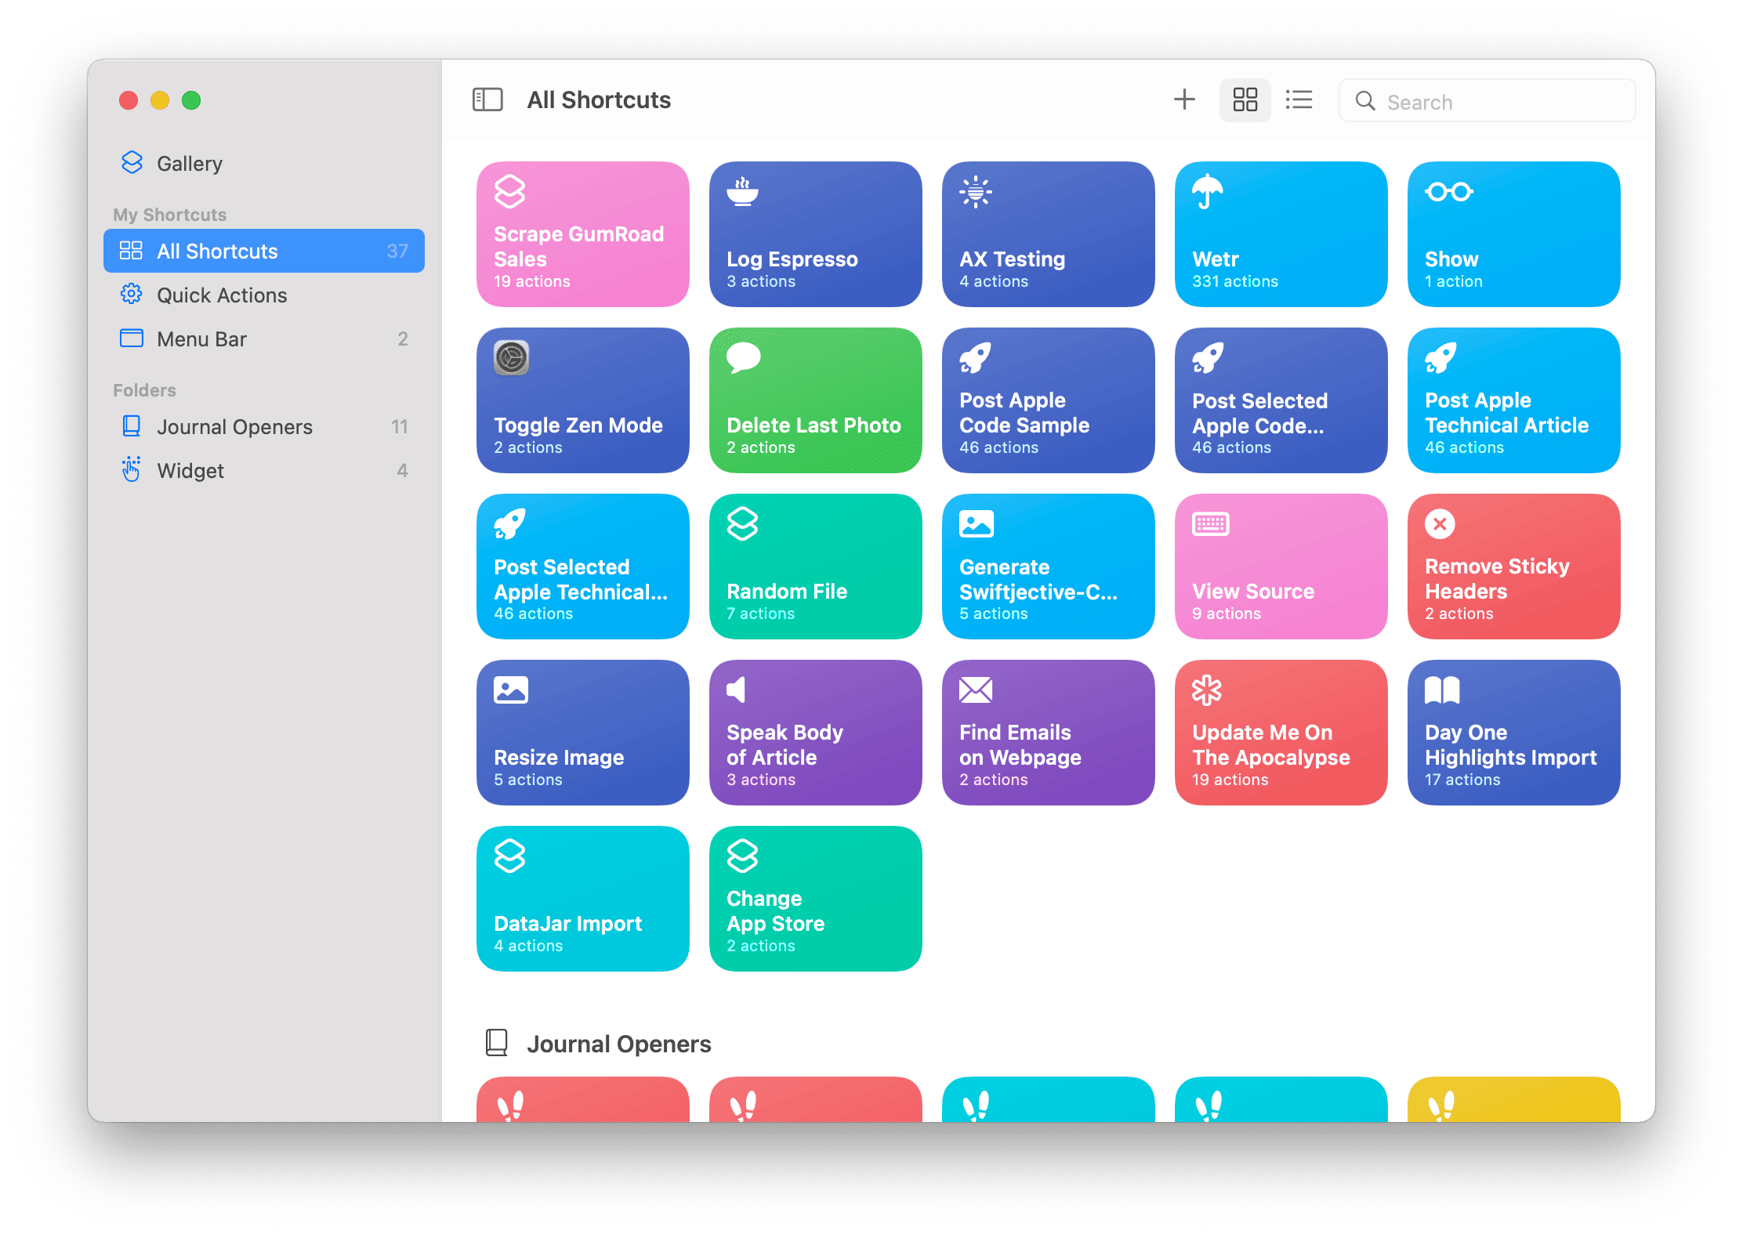
Task: Open the Widget folder
Action: [190, 470]
